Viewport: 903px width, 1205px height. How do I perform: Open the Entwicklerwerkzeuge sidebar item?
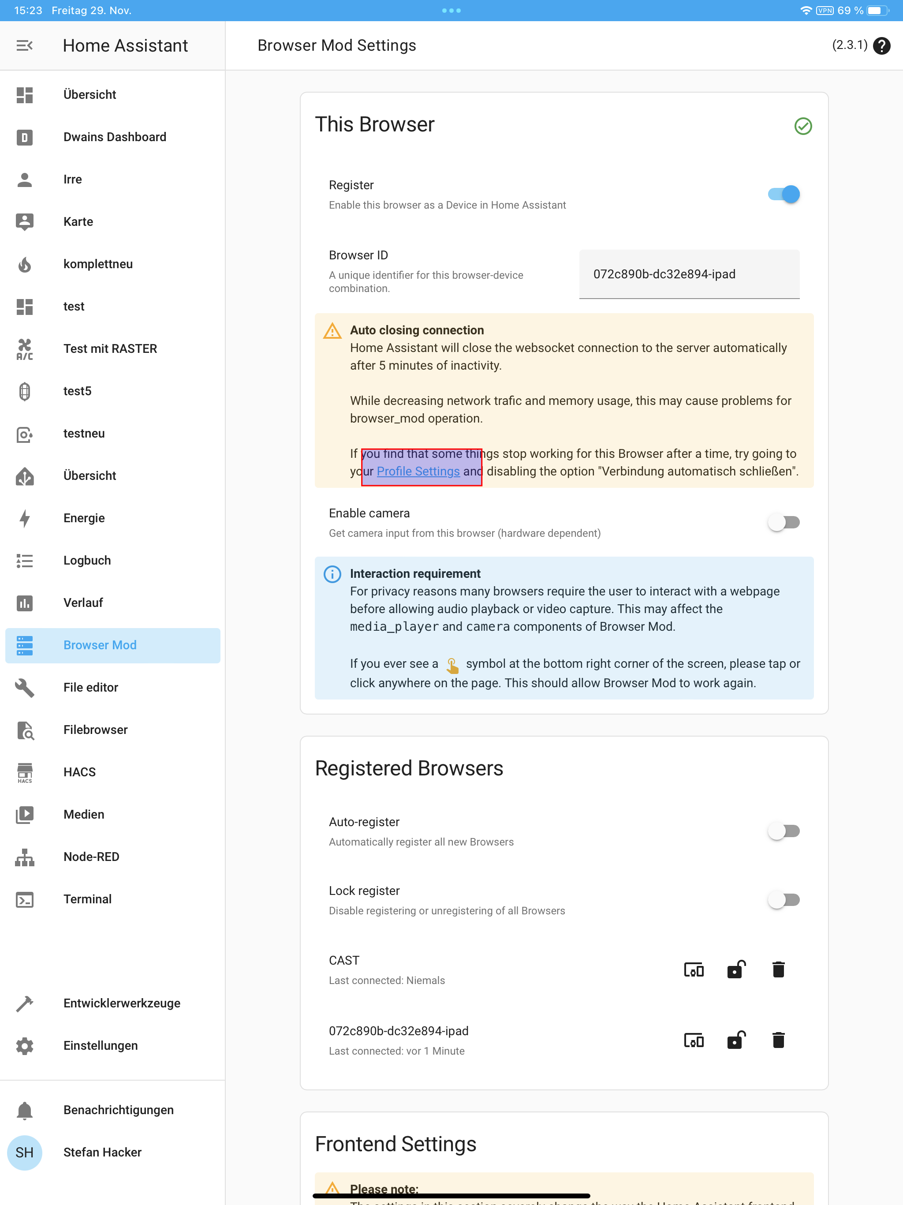[x=121, y=1003]
